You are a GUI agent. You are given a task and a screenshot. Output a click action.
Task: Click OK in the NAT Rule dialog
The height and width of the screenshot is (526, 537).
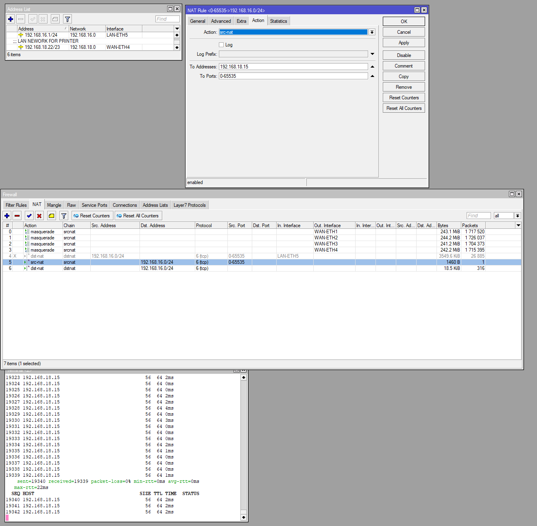[x=404, y=22]
